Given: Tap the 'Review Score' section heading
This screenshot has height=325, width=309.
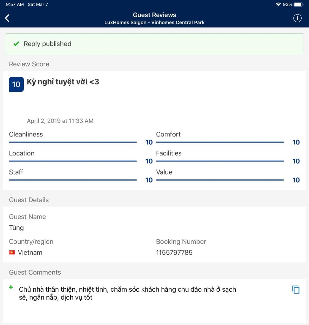Looking at the screenshot, I should click(29, 64).
